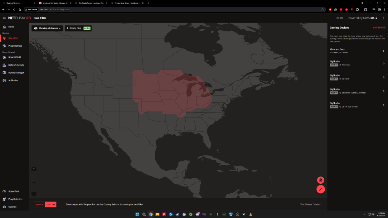
Task: Select the CUSTOM filter mode
Action: [x=51, y=204]
